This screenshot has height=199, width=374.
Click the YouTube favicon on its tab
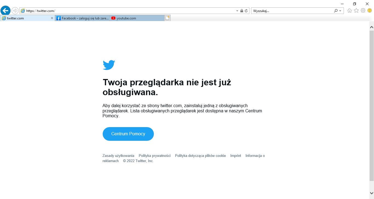113,18
